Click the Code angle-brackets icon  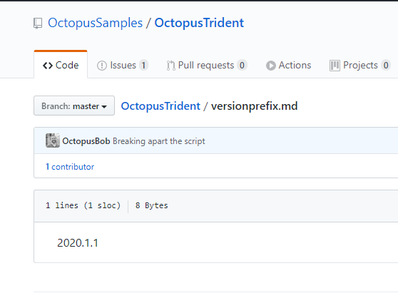pos(48,66)
